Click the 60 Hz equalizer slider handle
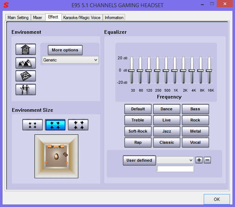The height and width of the screenshot is (207, 235). [x=140, y=70]
